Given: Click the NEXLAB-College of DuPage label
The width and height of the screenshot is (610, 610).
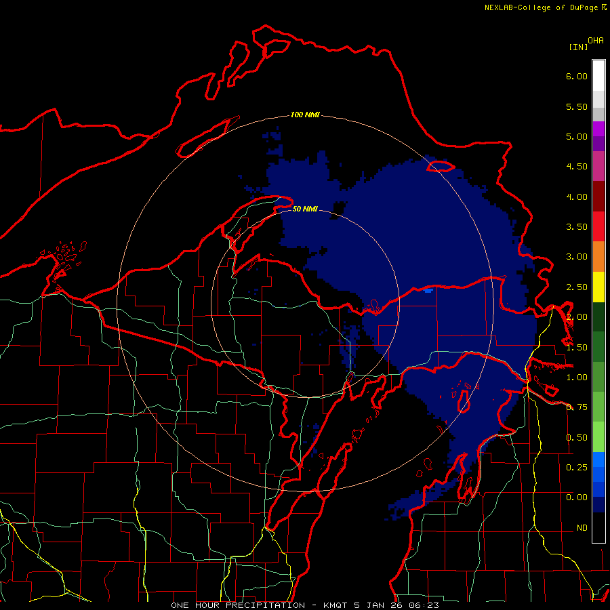Looking at the screenshot, I should pos(542,7).
